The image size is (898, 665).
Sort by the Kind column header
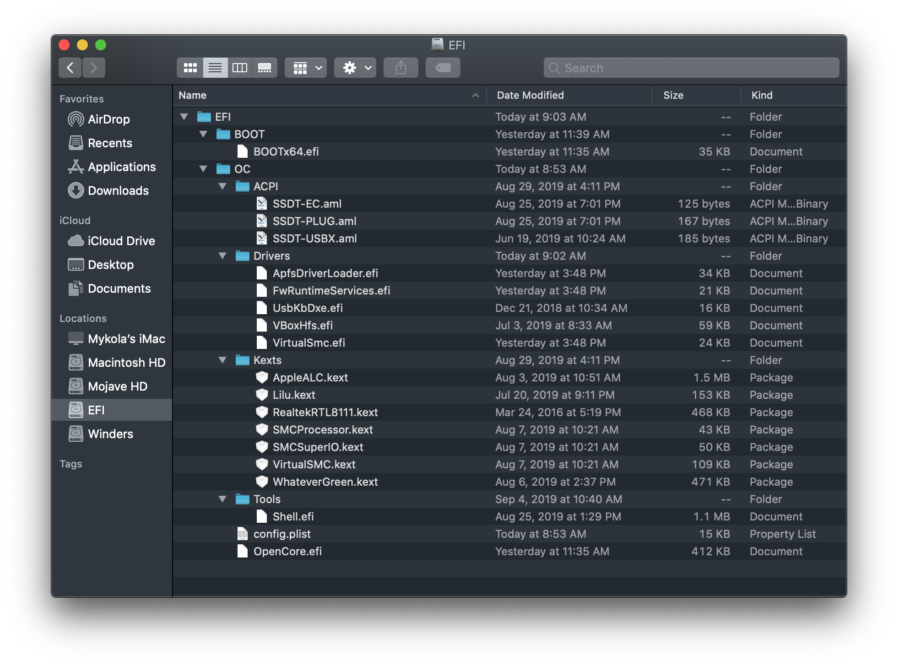(x=794, y=95)
